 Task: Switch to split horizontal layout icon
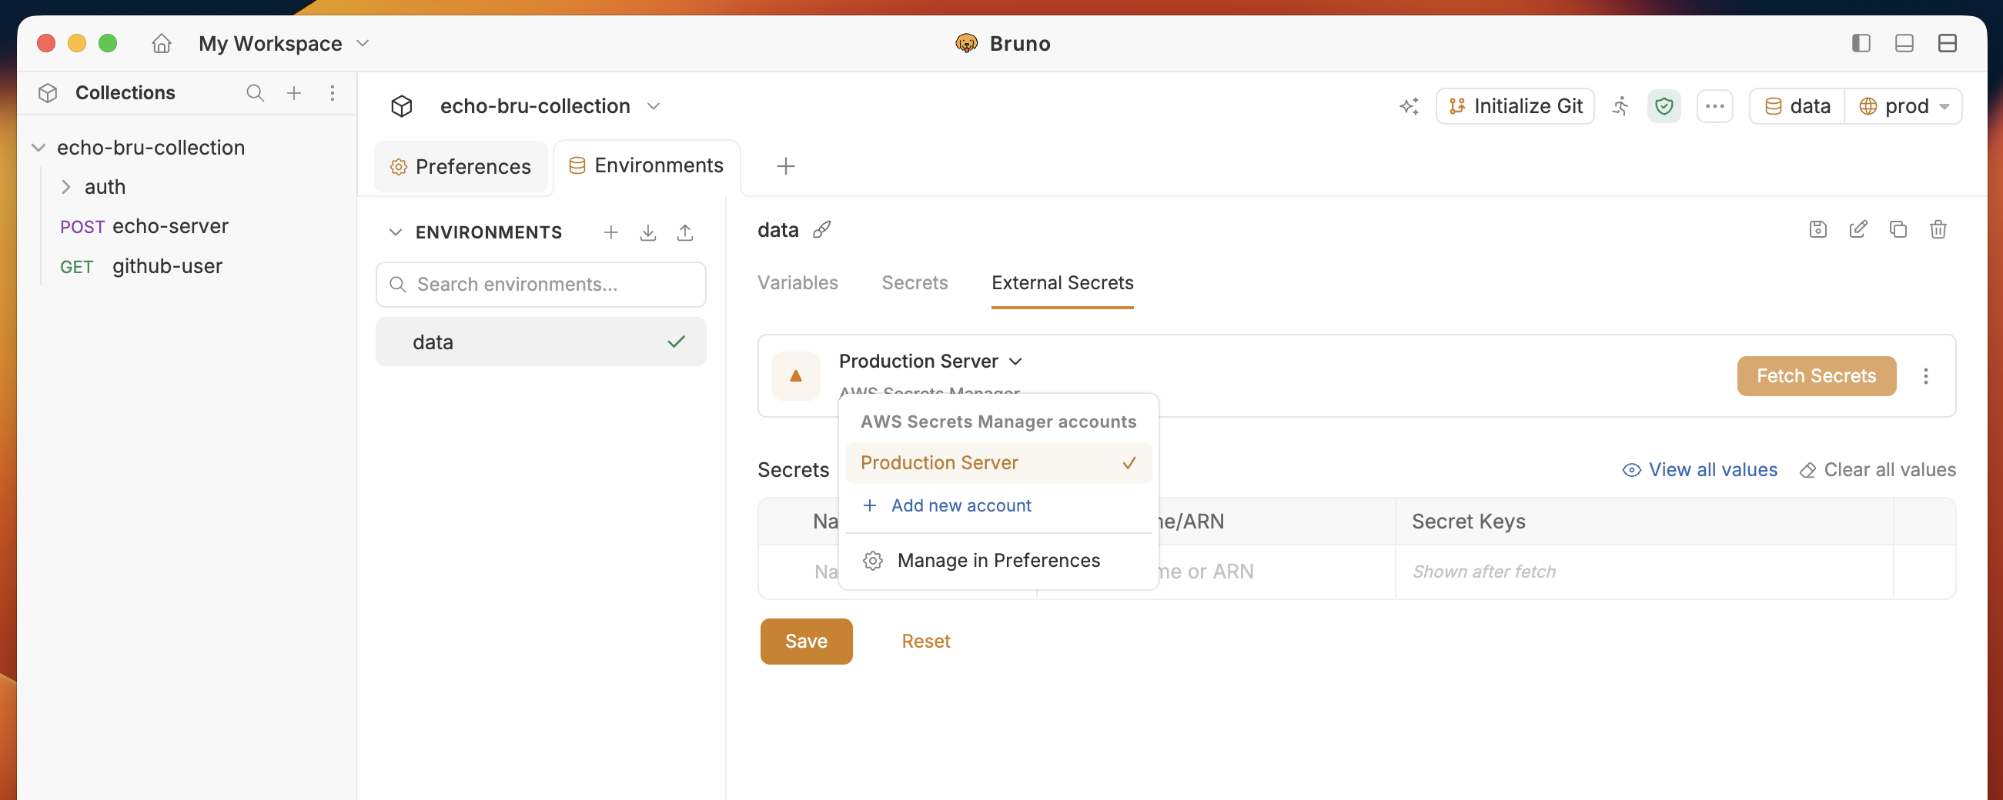coord(1947,44)
